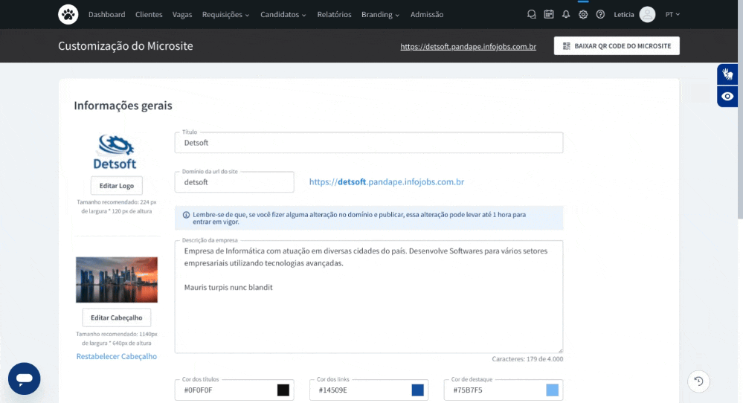The height and width of the screenshot is (403, 743).
Task: Click the page vertical scrollbar
Action: 740,110
